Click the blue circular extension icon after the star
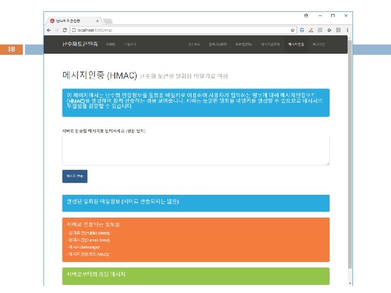The width and height of the screenshot is (391, 293). point(302,30)
